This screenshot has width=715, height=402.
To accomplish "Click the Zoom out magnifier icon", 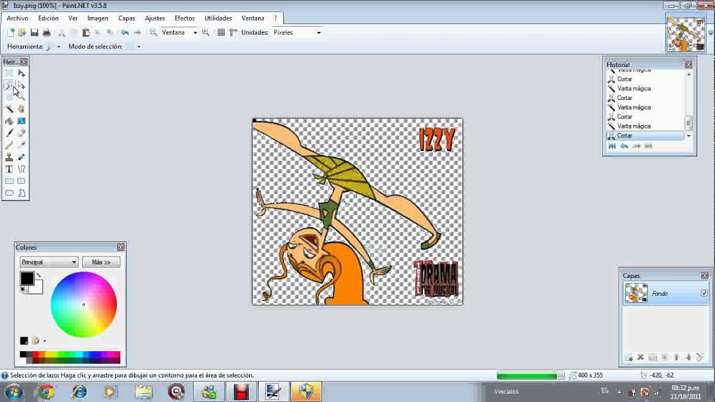I will pos(154,32).
